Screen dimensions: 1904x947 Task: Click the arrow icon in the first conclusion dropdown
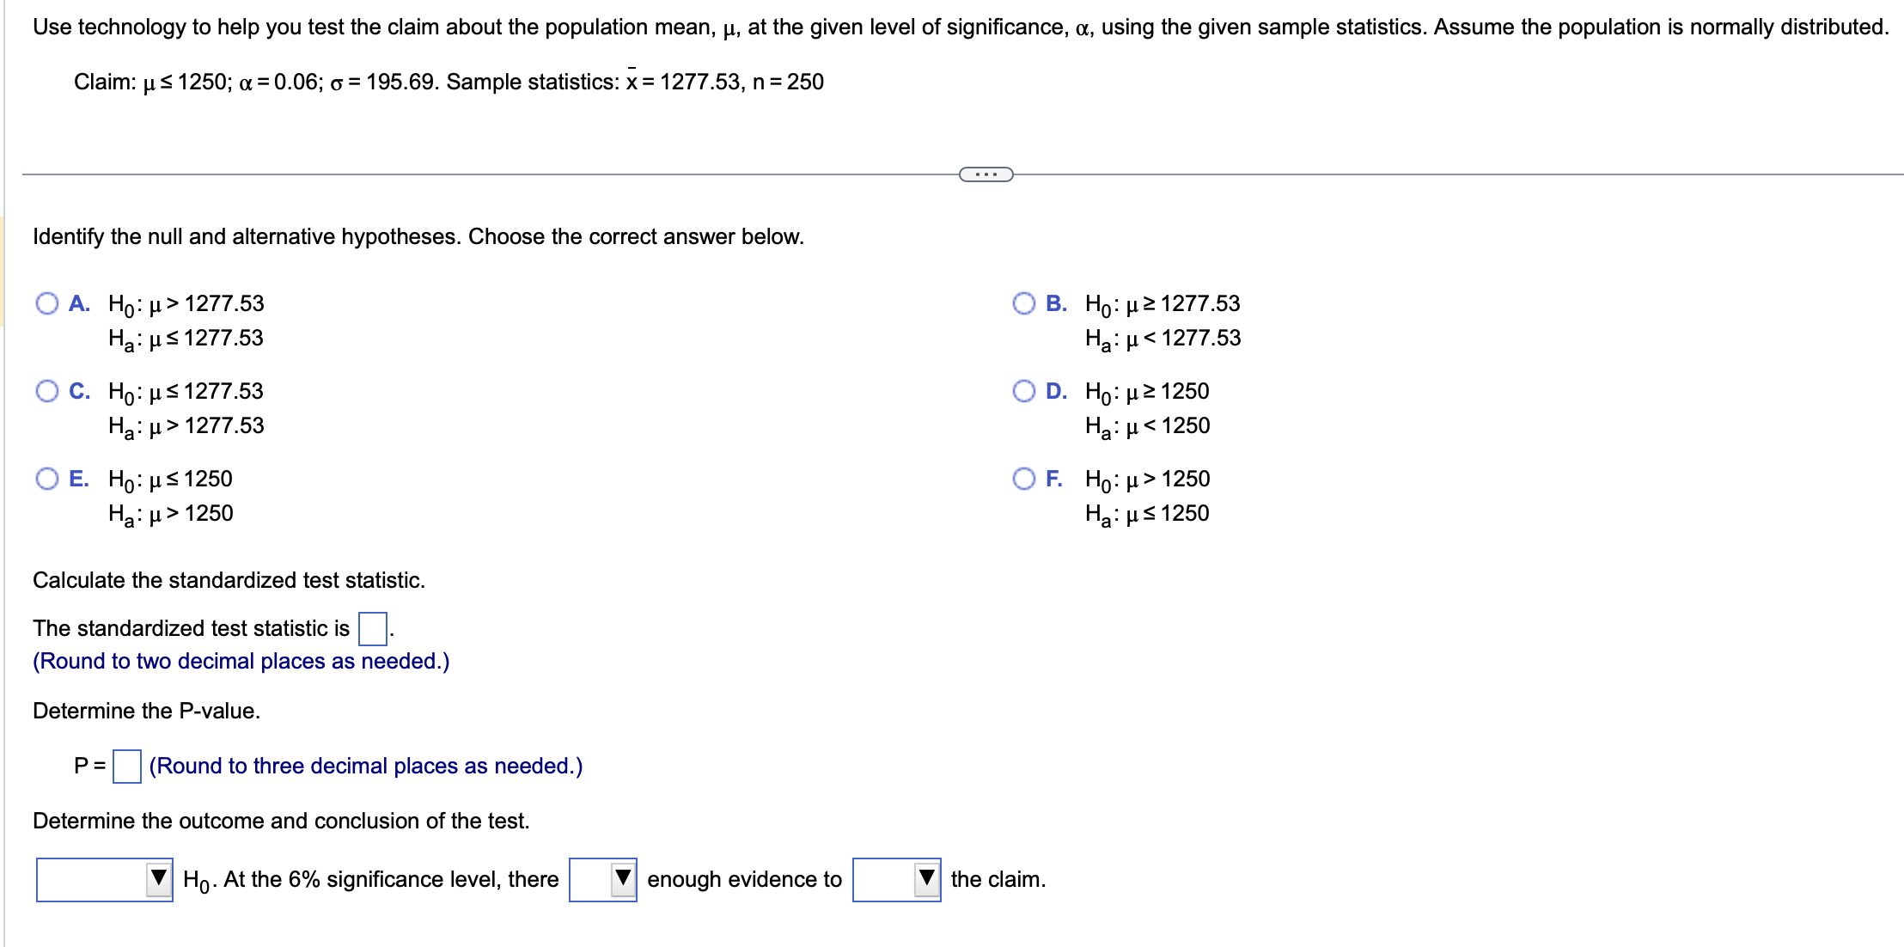click(159, 878)
